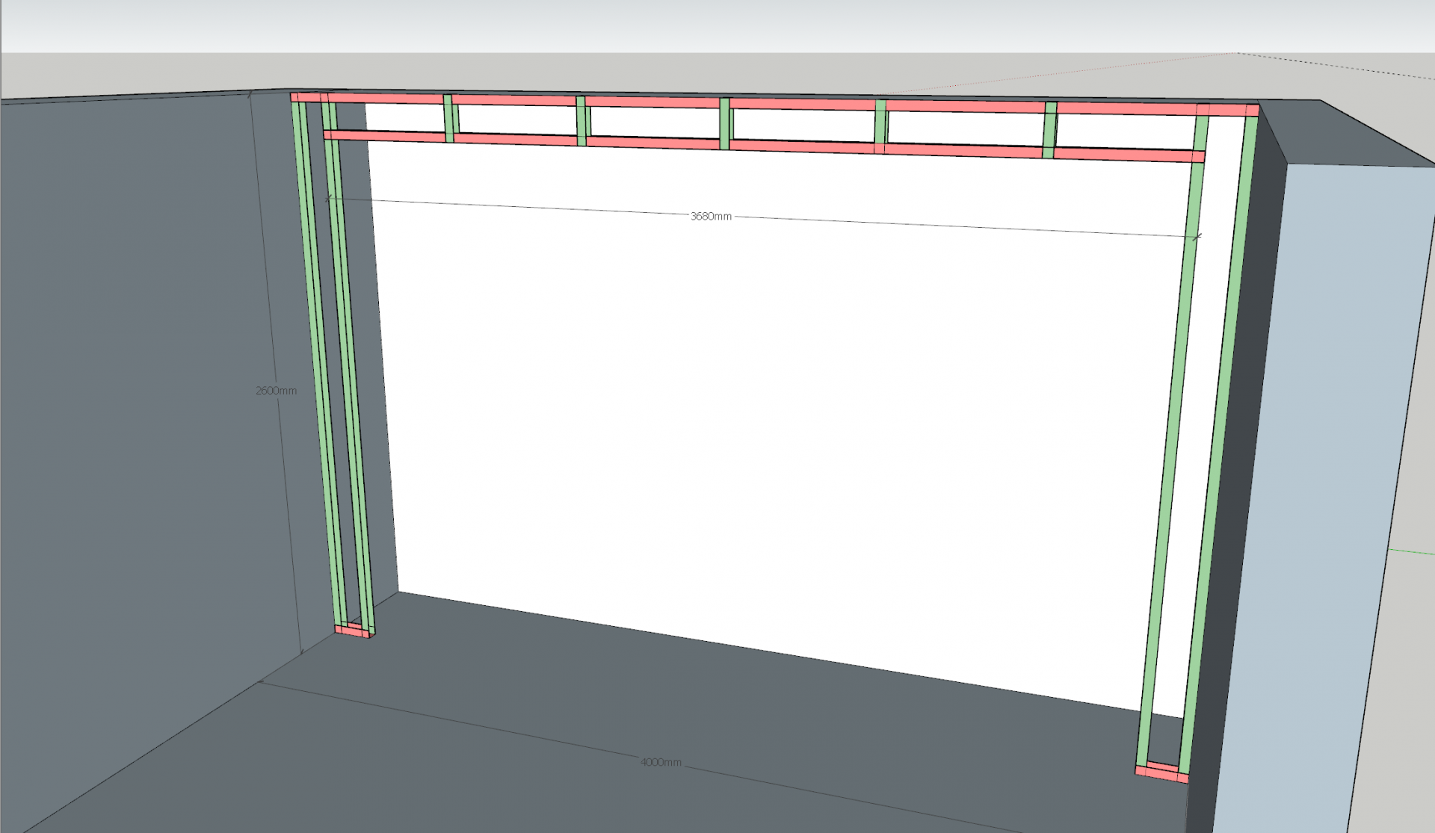The height and width of the screenshot is (833, 1435).
Task: Click the red bottom plate at right
Action: pos(1161,773)
